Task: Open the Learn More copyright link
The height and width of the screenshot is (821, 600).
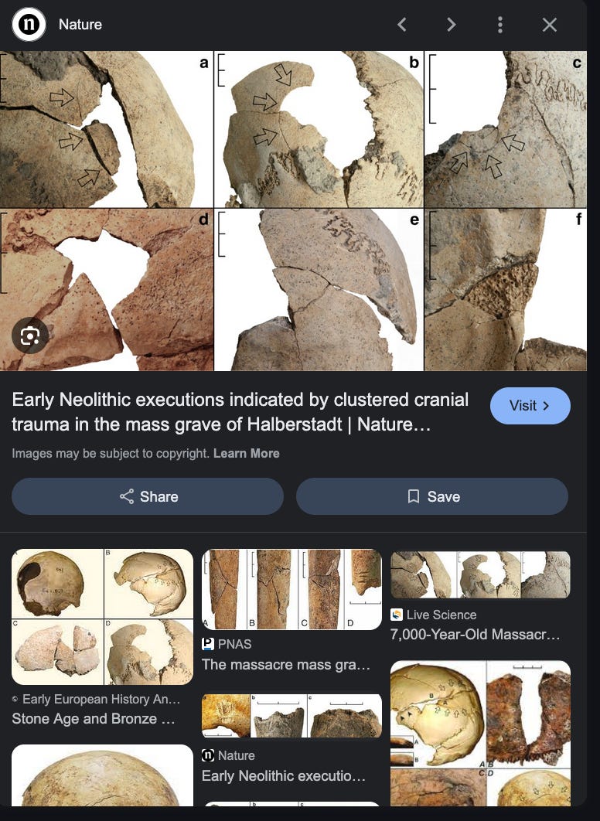Action: (246, 454)
